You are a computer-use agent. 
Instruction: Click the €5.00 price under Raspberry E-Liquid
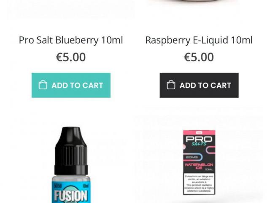199,57
